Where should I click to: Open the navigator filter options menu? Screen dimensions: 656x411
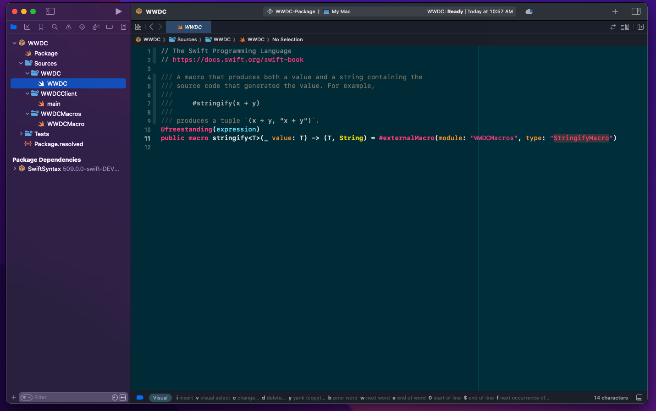click(x=27, y=397)
